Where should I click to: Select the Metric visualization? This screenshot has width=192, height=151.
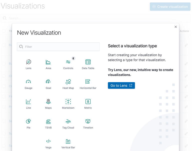pos(88,104)
